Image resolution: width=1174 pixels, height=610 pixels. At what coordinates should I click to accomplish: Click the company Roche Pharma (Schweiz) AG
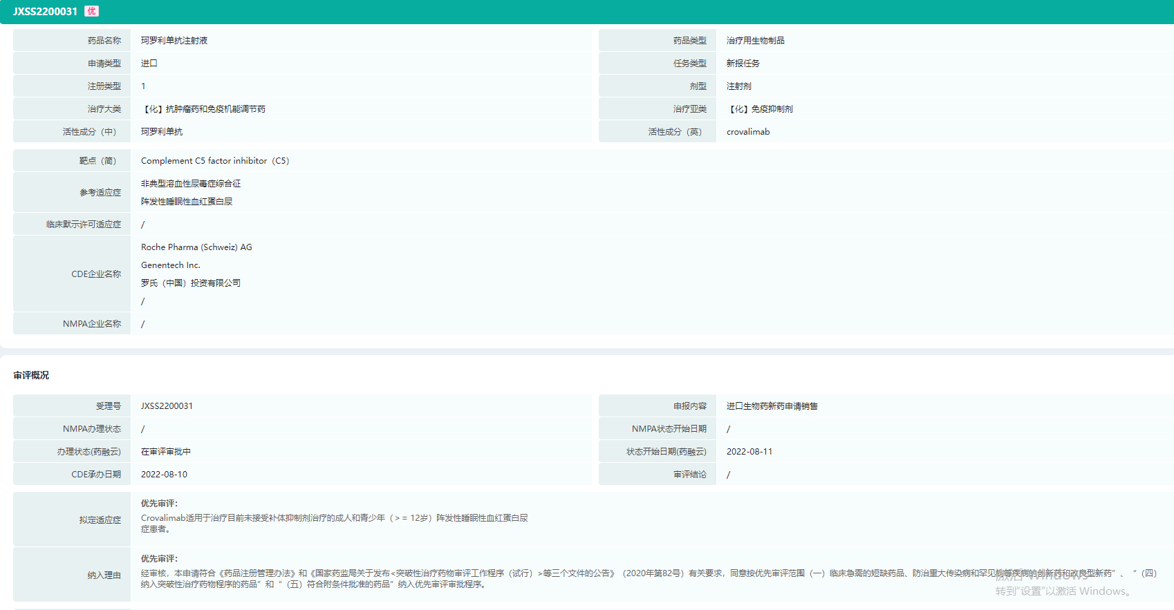(196, 247)
